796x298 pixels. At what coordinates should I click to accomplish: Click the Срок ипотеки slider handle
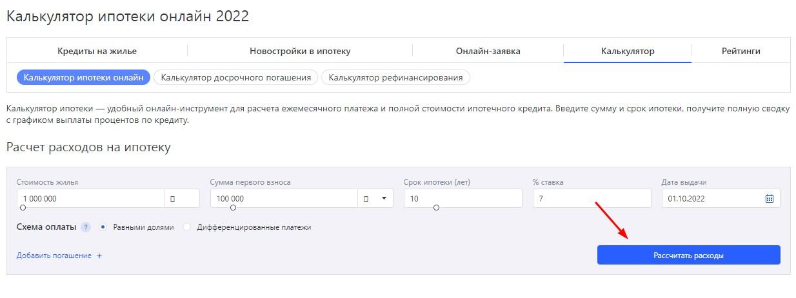437,208
